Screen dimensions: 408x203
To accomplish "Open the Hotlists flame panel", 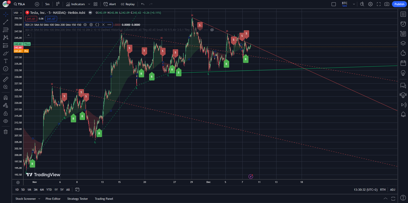I will [x=403, y=53].
